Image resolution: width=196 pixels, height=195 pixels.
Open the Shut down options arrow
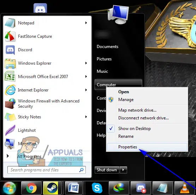click(x=123, y=170)
